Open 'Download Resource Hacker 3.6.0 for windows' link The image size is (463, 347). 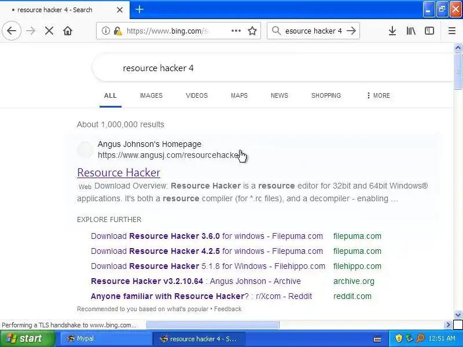pyautogui.click(x=207, y=236)
